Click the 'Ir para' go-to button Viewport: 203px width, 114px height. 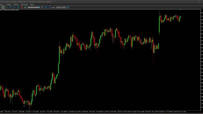(x=52, y=8)
